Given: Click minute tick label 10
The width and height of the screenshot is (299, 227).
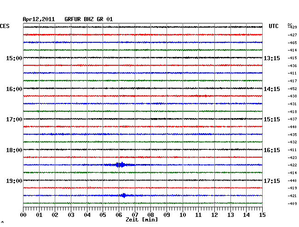Looking at the screenshot, I should coord(183,215).
